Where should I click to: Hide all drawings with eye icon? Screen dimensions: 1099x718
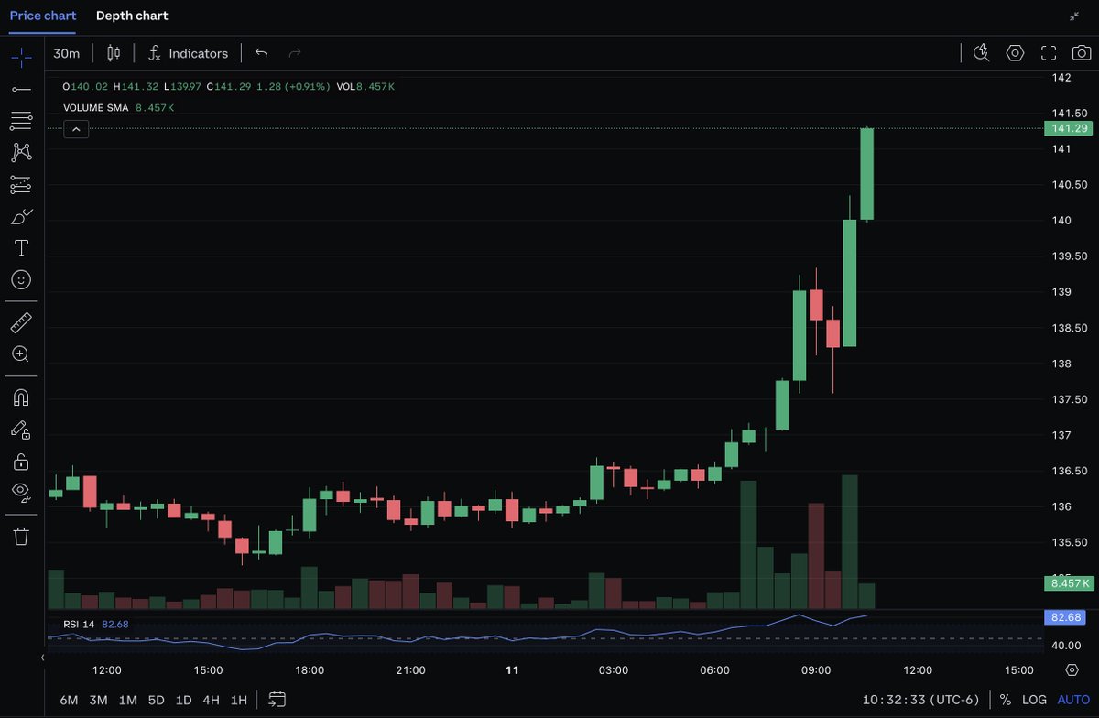[x=21, y=492]
